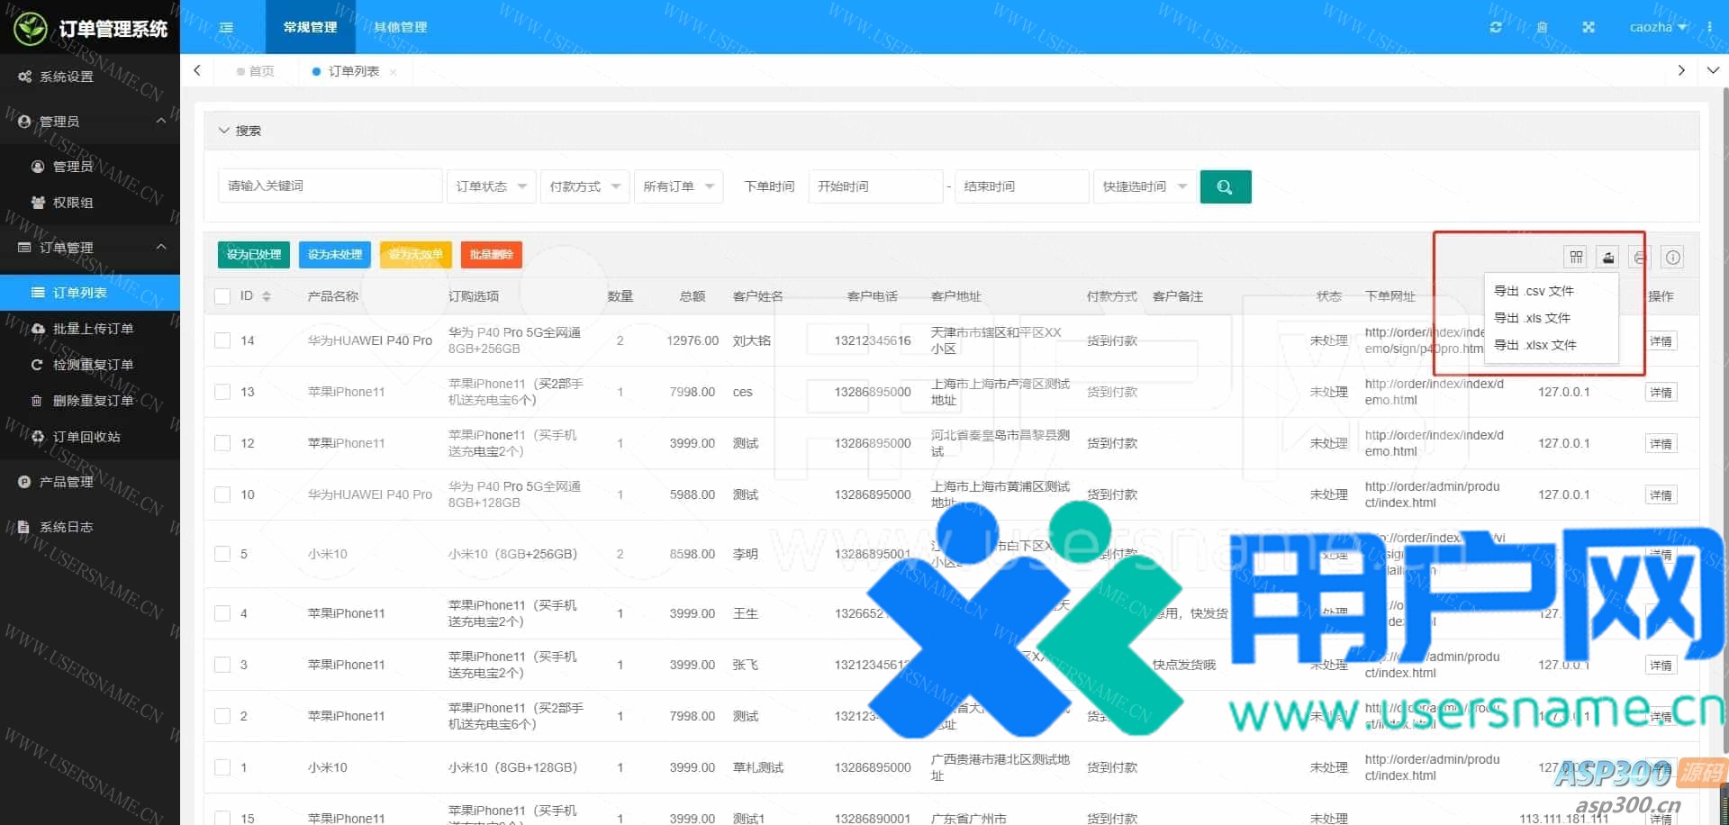Image resolution: width=1729 pixels, height=825 pixels.
Task: Click the green search magnifier button
Action: click(1225, 186)
